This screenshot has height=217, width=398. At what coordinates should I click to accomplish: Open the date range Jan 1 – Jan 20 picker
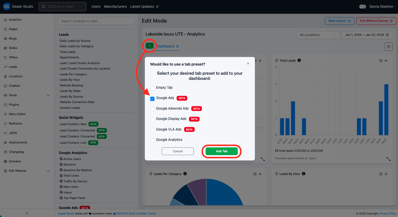click(367, 35)
